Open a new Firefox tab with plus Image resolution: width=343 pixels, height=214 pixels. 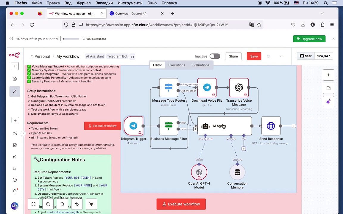tap(172, 14)
